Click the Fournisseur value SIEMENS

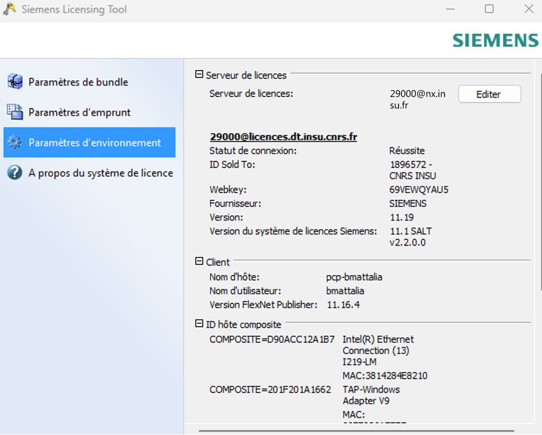[x=408, y=203]
